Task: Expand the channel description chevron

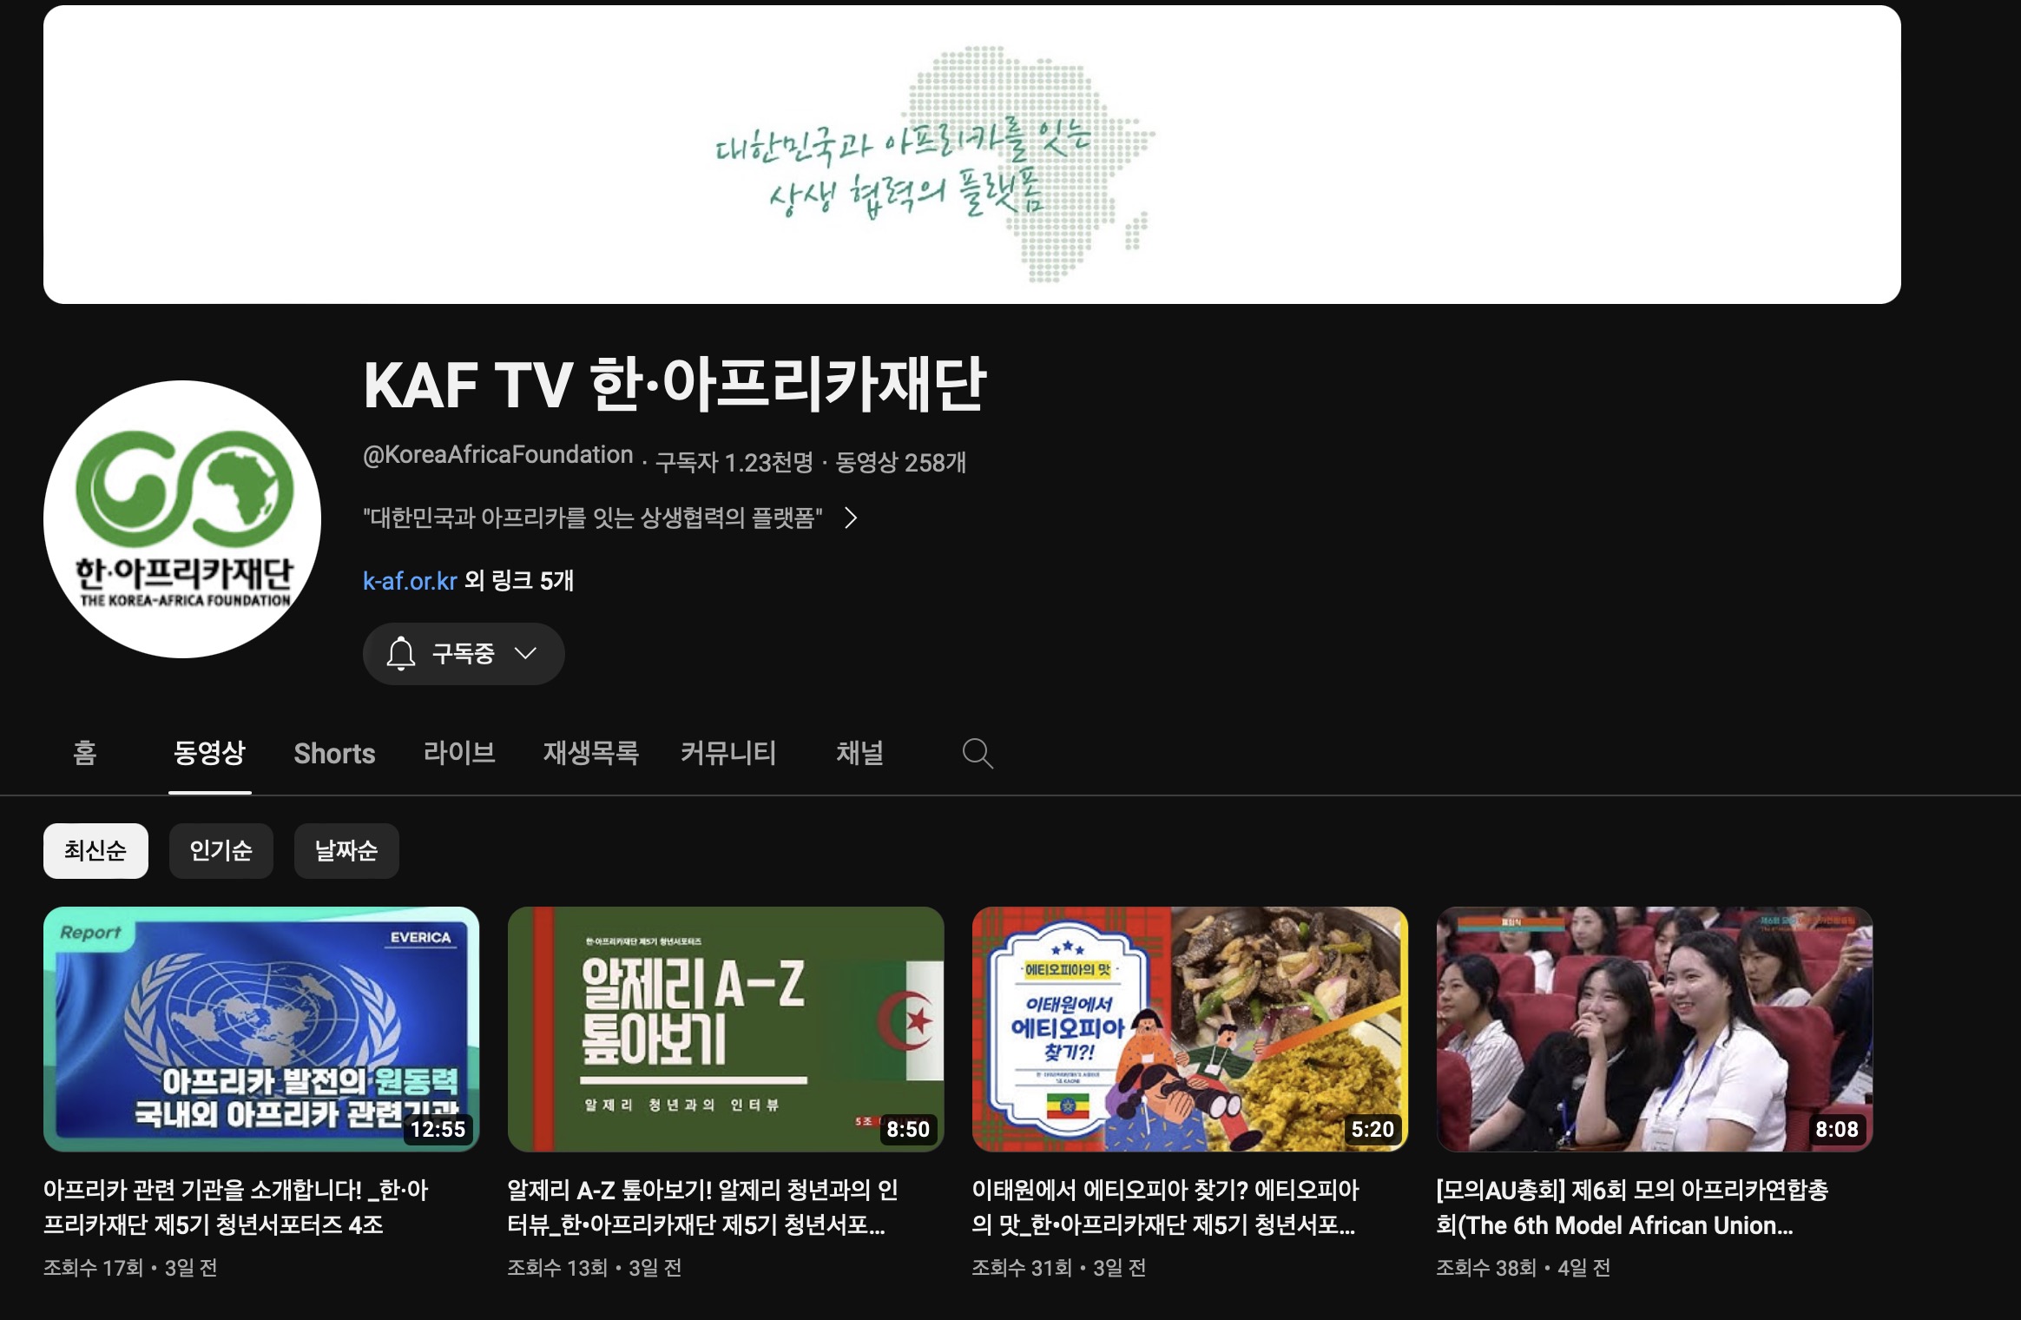Action: pos(852,518)
